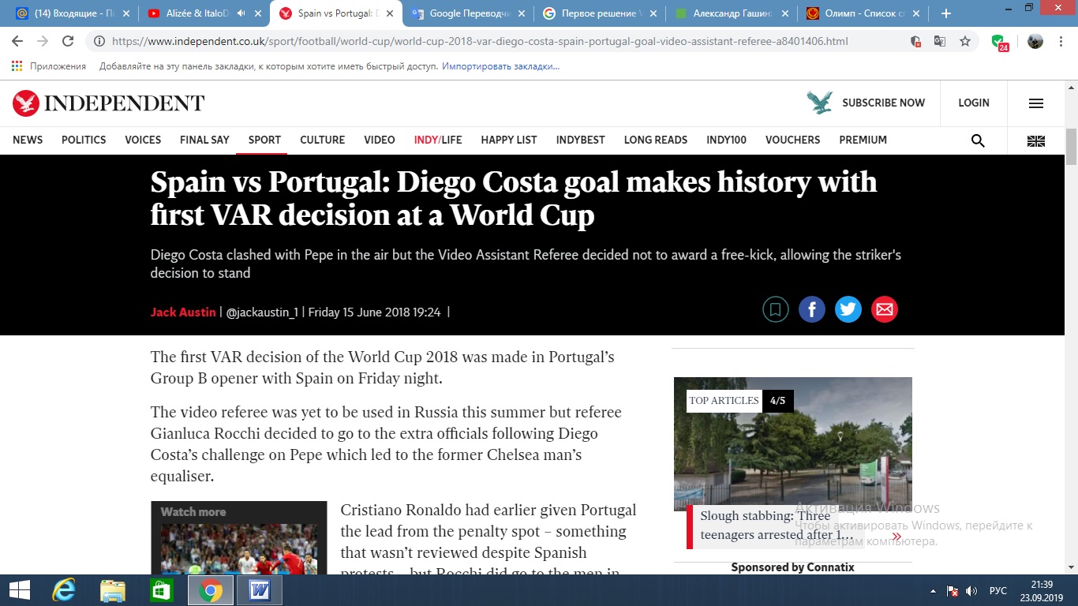Switch to the Олимп tab
Screen dimensions: 1078x606
click(x=863, y=13)
